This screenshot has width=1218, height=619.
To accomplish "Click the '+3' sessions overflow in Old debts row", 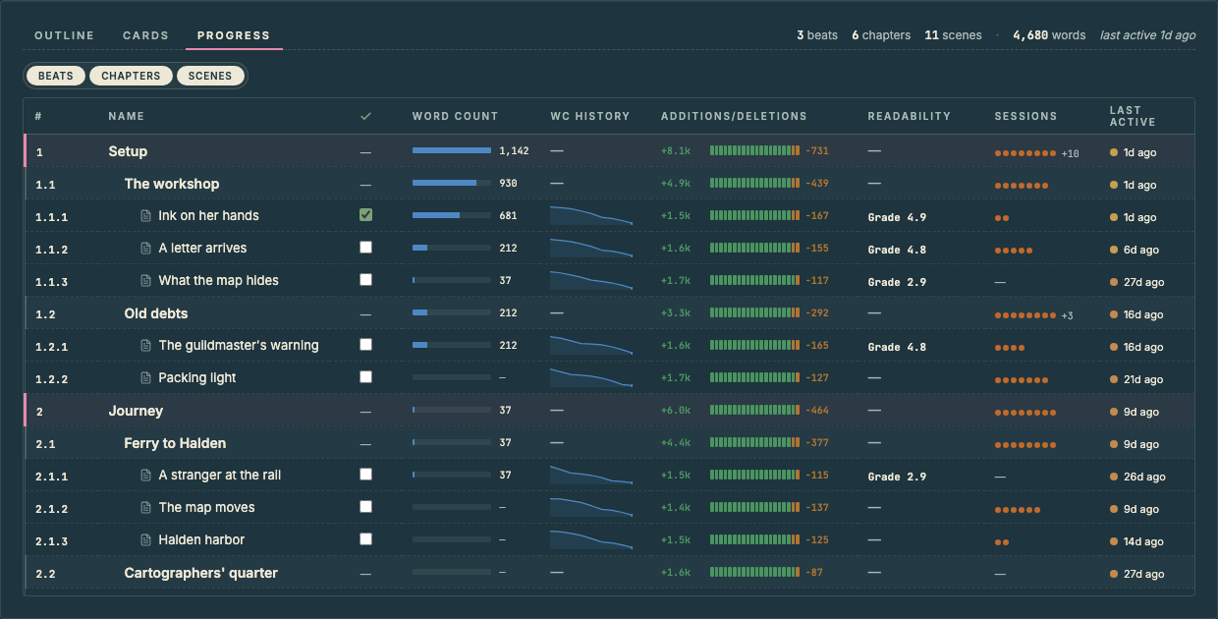I will [x=1067, y=315].
